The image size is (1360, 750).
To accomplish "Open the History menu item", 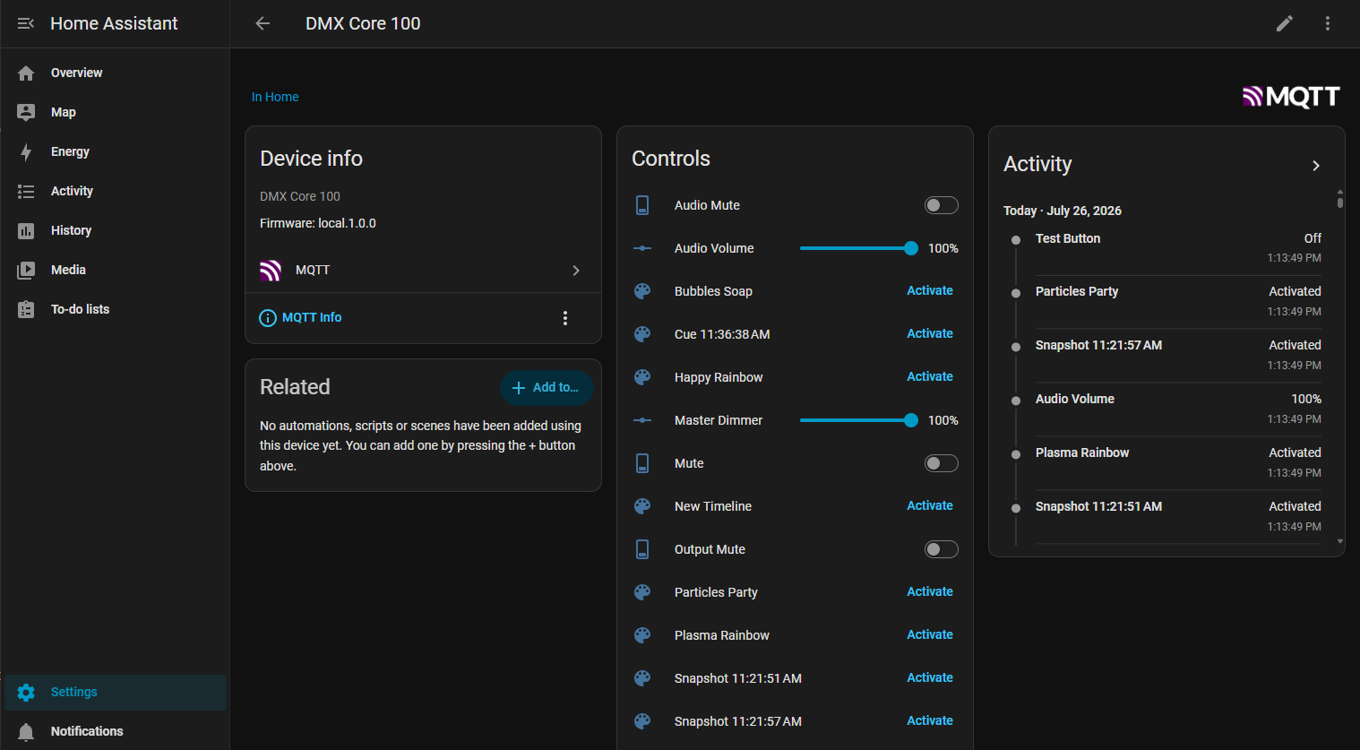I will [x=116, y=230].
